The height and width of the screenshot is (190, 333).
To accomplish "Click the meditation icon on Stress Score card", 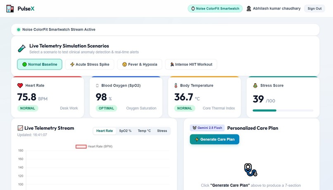I will [x=255, y=86].
